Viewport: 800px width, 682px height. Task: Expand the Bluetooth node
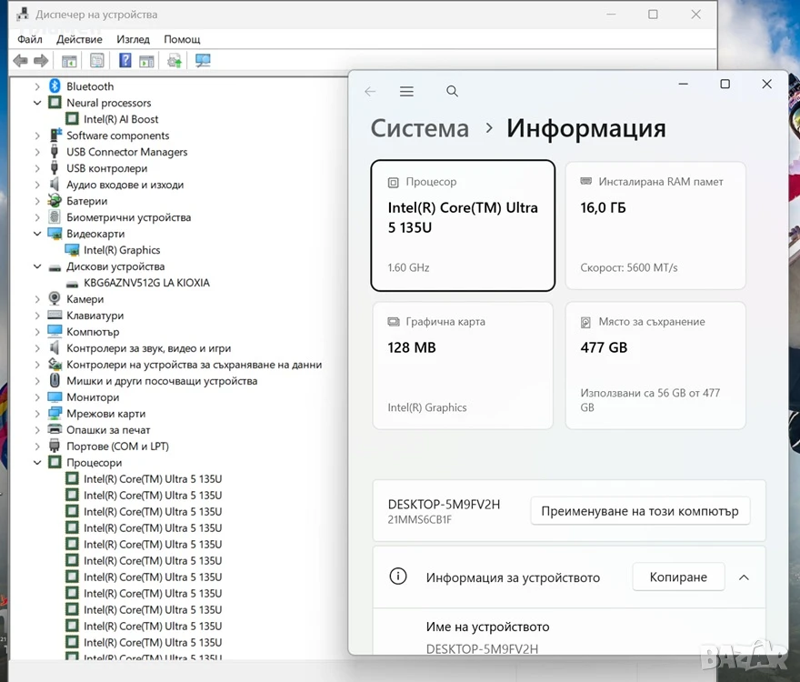(37, 86)
